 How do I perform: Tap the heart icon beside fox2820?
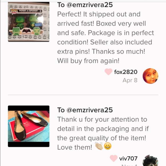(x=108, y=72)
